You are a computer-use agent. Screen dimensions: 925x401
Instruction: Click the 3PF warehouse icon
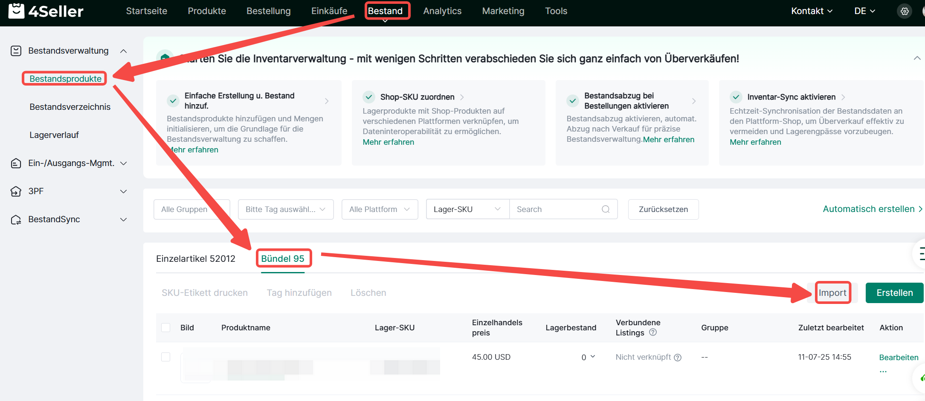pos(16,192)
